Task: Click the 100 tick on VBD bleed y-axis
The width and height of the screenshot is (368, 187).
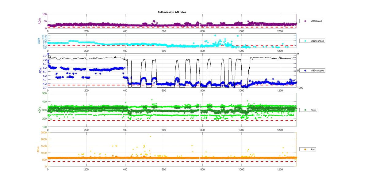Action: coord(44,14)
